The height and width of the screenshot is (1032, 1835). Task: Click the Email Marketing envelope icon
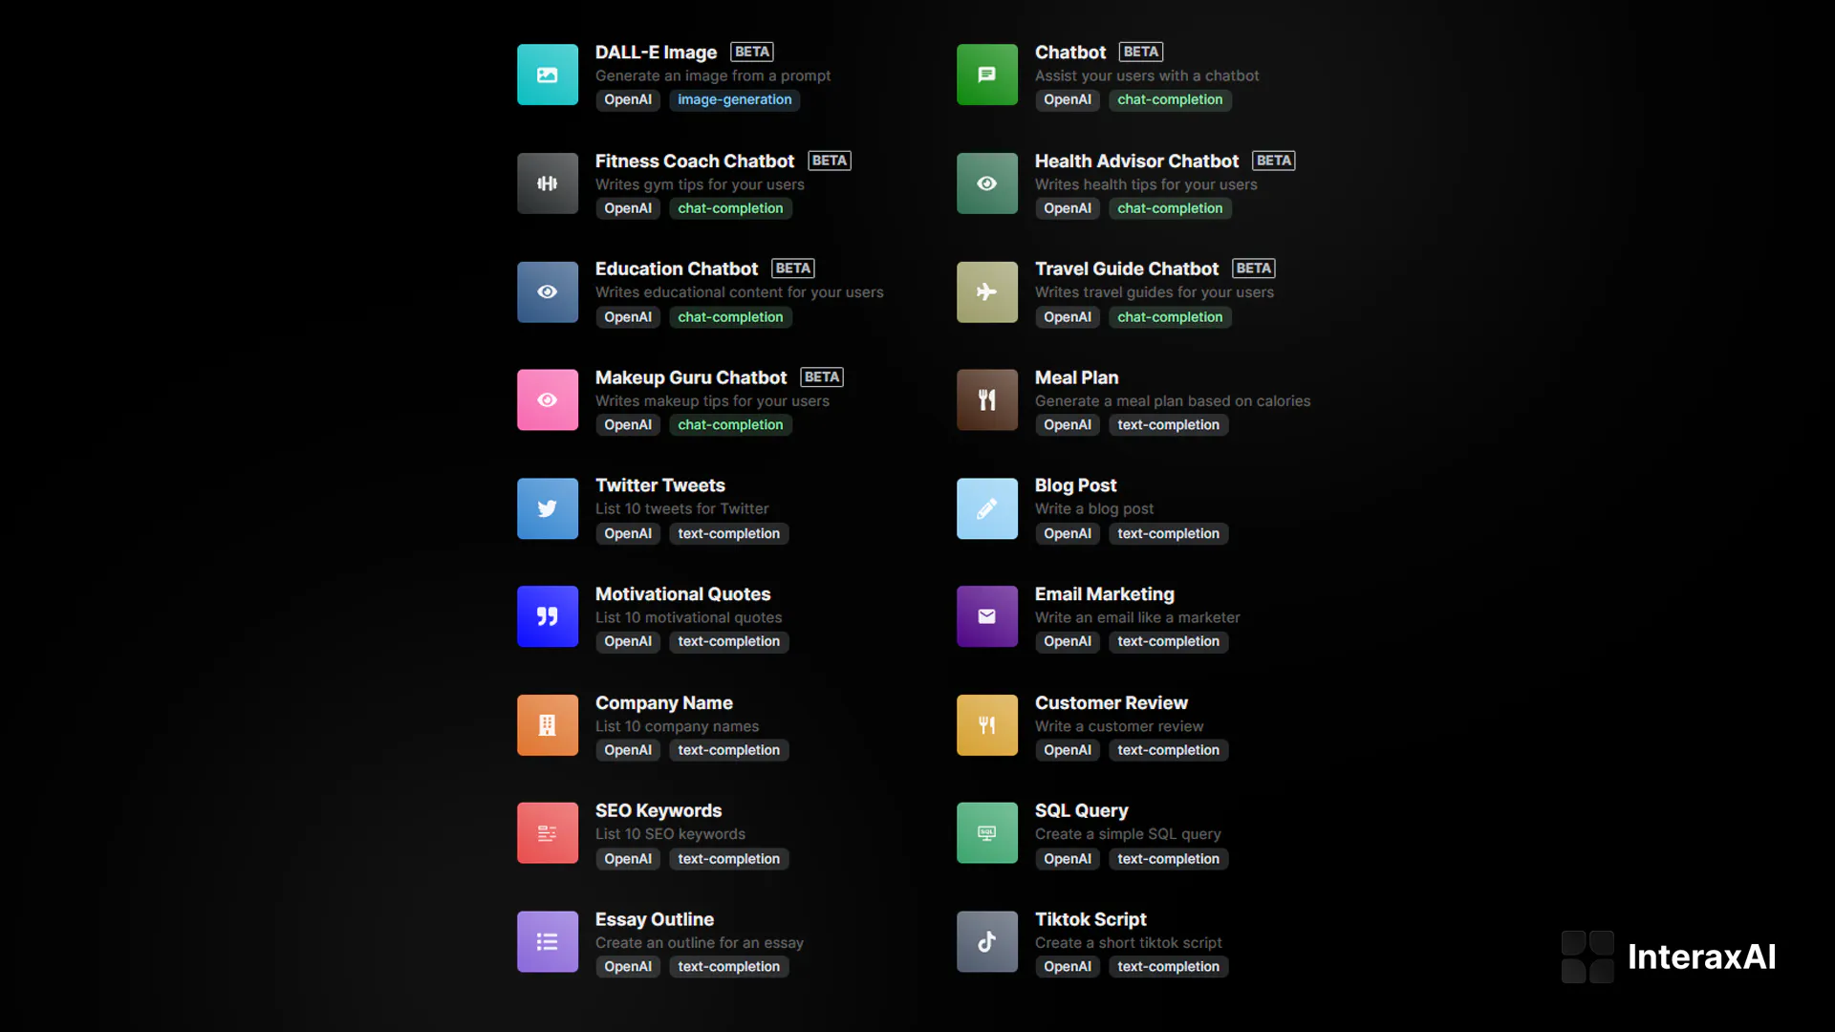click(987, 617)
